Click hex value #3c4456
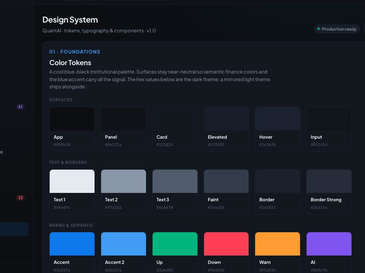Viewport: 365px width, 273px height. [216, 207]
